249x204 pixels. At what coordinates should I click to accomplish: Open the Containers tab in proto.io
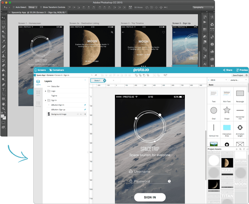57,70
